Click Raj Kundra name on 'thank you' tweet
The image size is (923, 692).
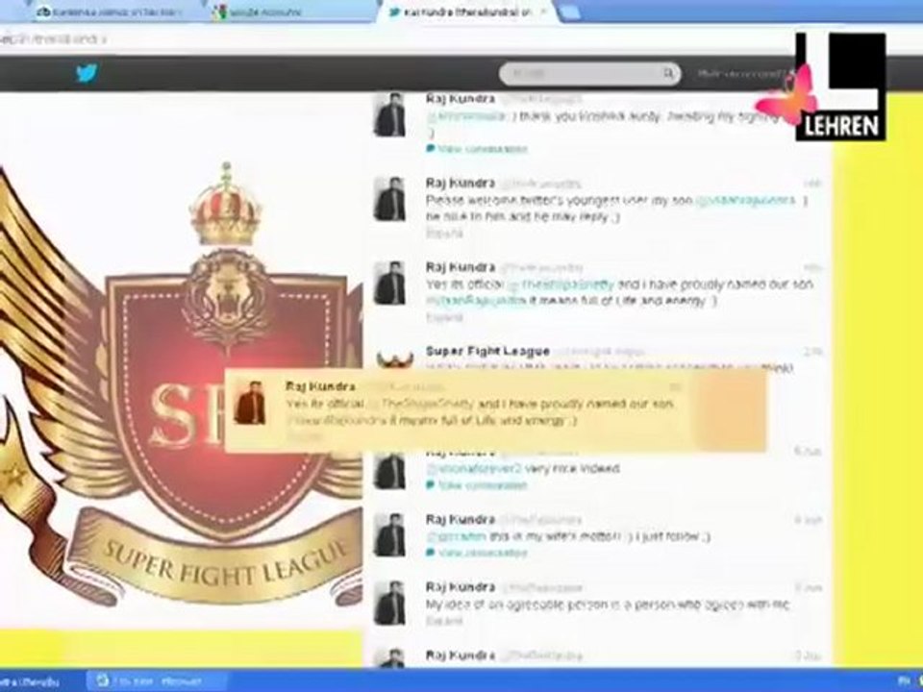(461, 99)
